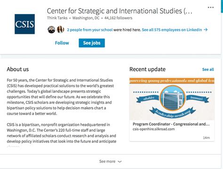The width and height of the screenshot is (223, 169).
Task: Click the About us heading
Action: [x=18, y=69]
